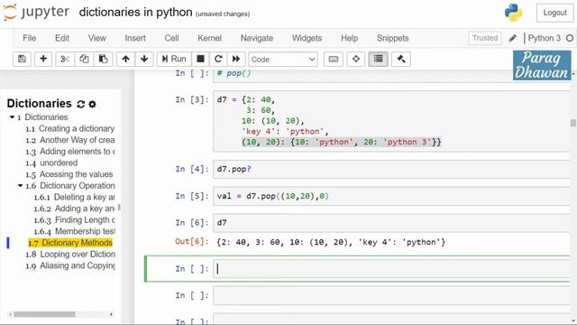Click in the empty active code cell
The image size is (577, 325).
coord(392,269)
